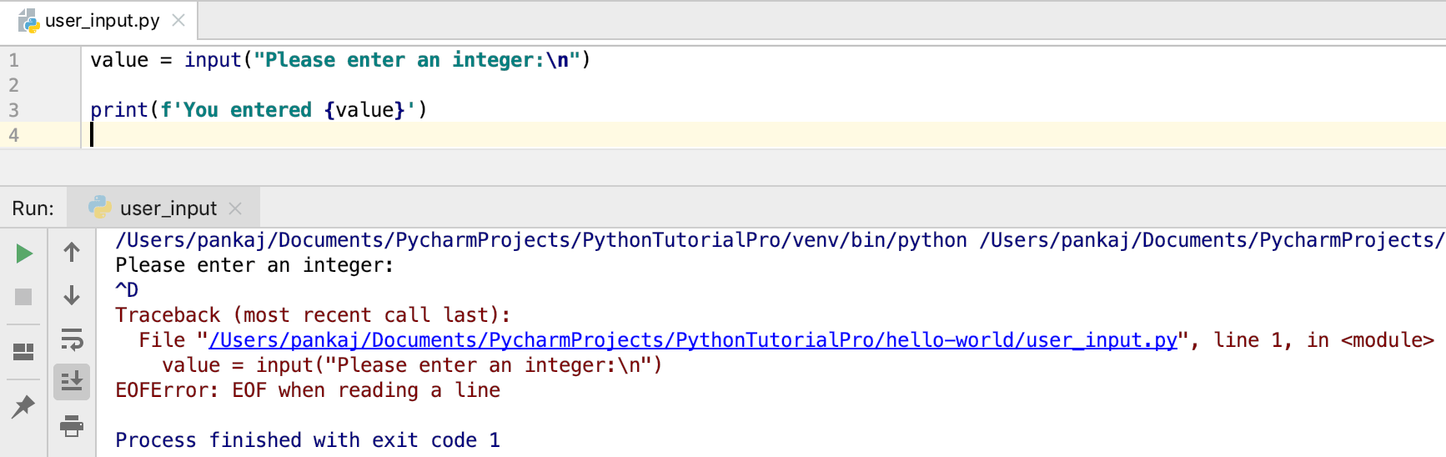Click the interpreter path line in console

pos(780,240)
